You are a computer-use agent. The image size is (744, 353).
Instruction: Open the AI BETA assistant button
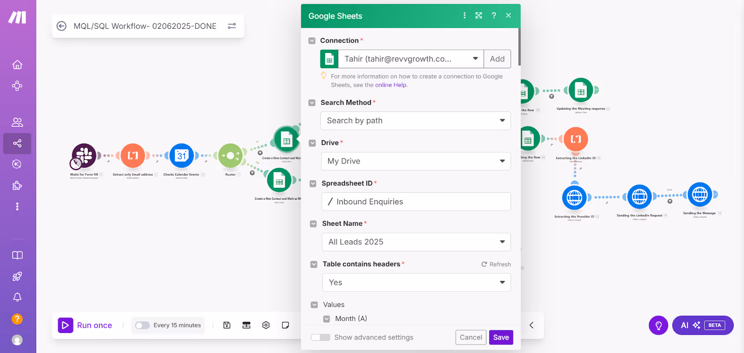703,325
